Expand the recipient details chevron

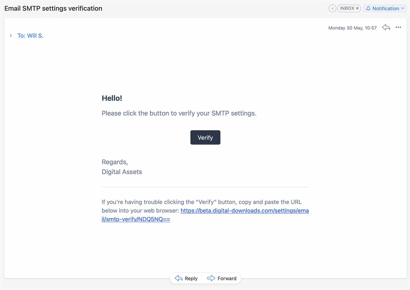pos(11,36)
